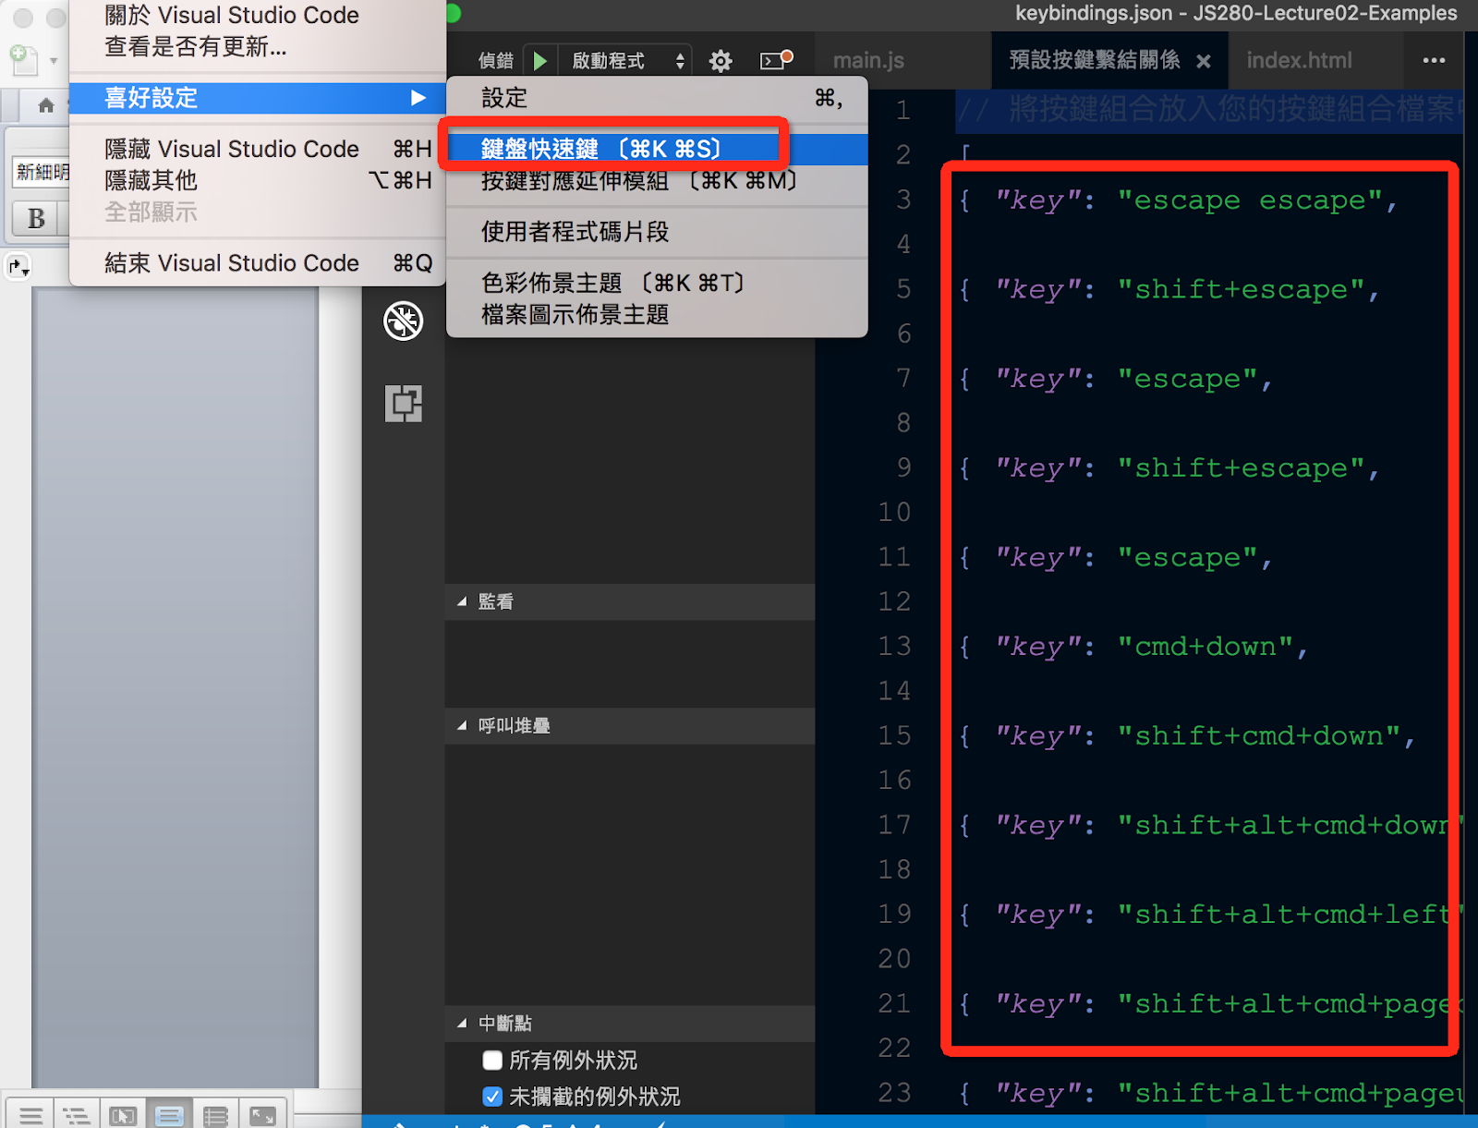Click the "shift+cmd+down" value on line 15
The height and width of the screenshot is (1128, 1478).
point(1259,736)
